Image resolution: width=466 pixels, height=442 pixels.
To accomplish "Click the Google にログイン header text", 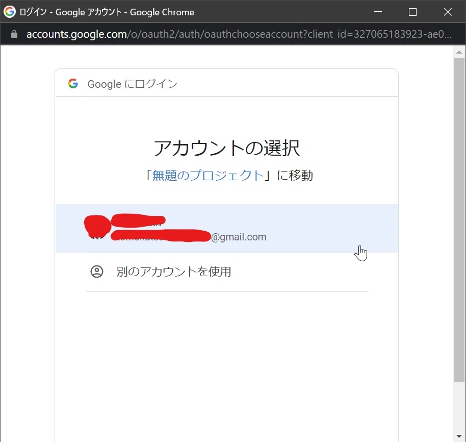I will point(132,84).
